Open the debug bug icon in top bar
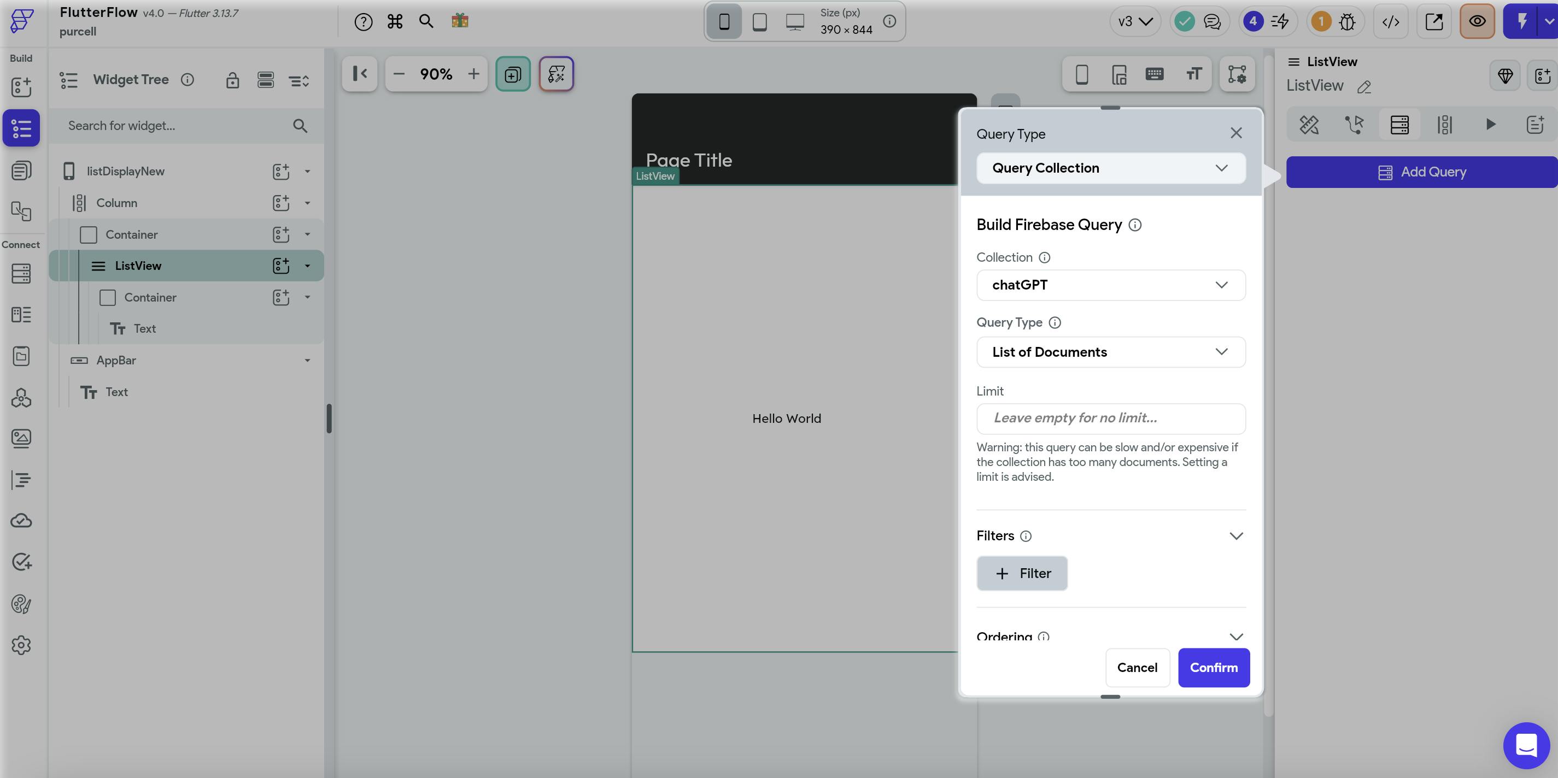 pos(1347,22)
